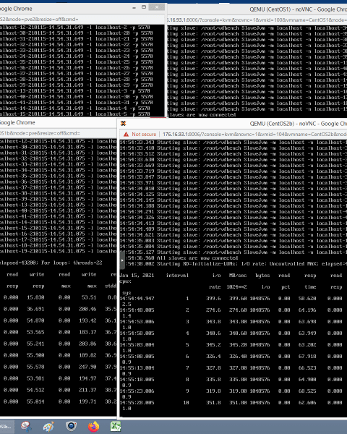Launch Firefox from the taskbar
Viewport: 347px width, 434px height.
pos(93,426)
